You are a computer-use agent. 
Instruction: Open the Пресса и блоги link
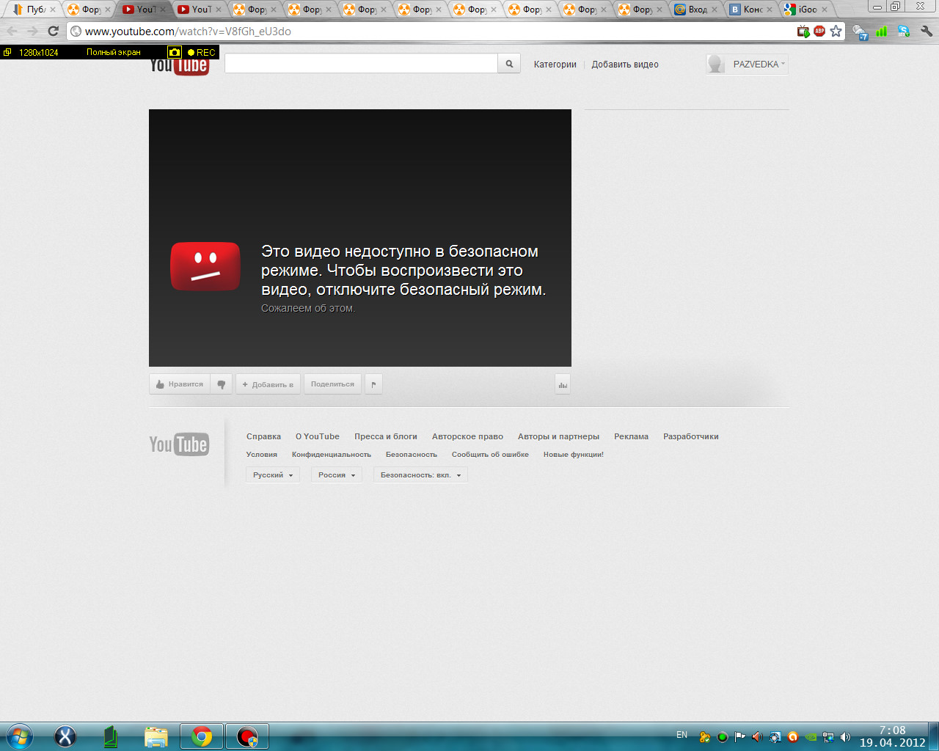point(386,436)
